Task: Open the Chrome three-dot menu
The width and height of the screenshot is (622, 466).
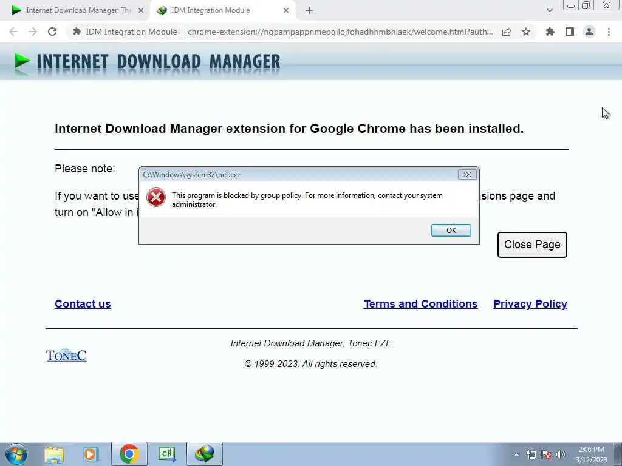Action: (x=609, y=32)
